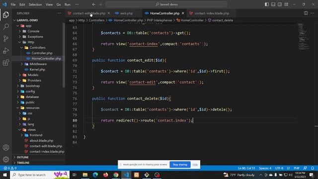Click the minimap code overview
This screenshot has height=179, width=318.
(x=304, y=37)
